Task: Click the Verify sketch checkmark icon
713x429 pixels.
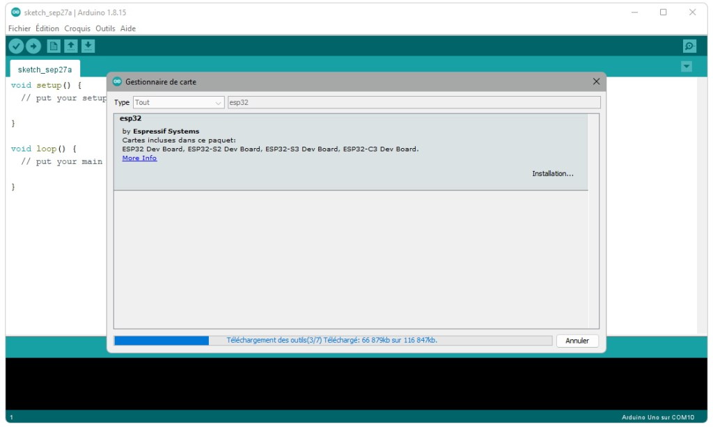Action: click(15, 46)
